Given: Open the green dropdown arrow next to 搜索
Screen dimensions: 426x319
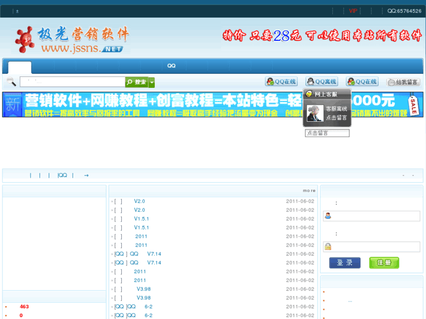Looking at the screenshot, I should pos(152,83).
